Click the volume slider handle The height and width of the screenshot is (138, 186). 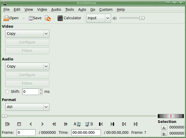142,18
